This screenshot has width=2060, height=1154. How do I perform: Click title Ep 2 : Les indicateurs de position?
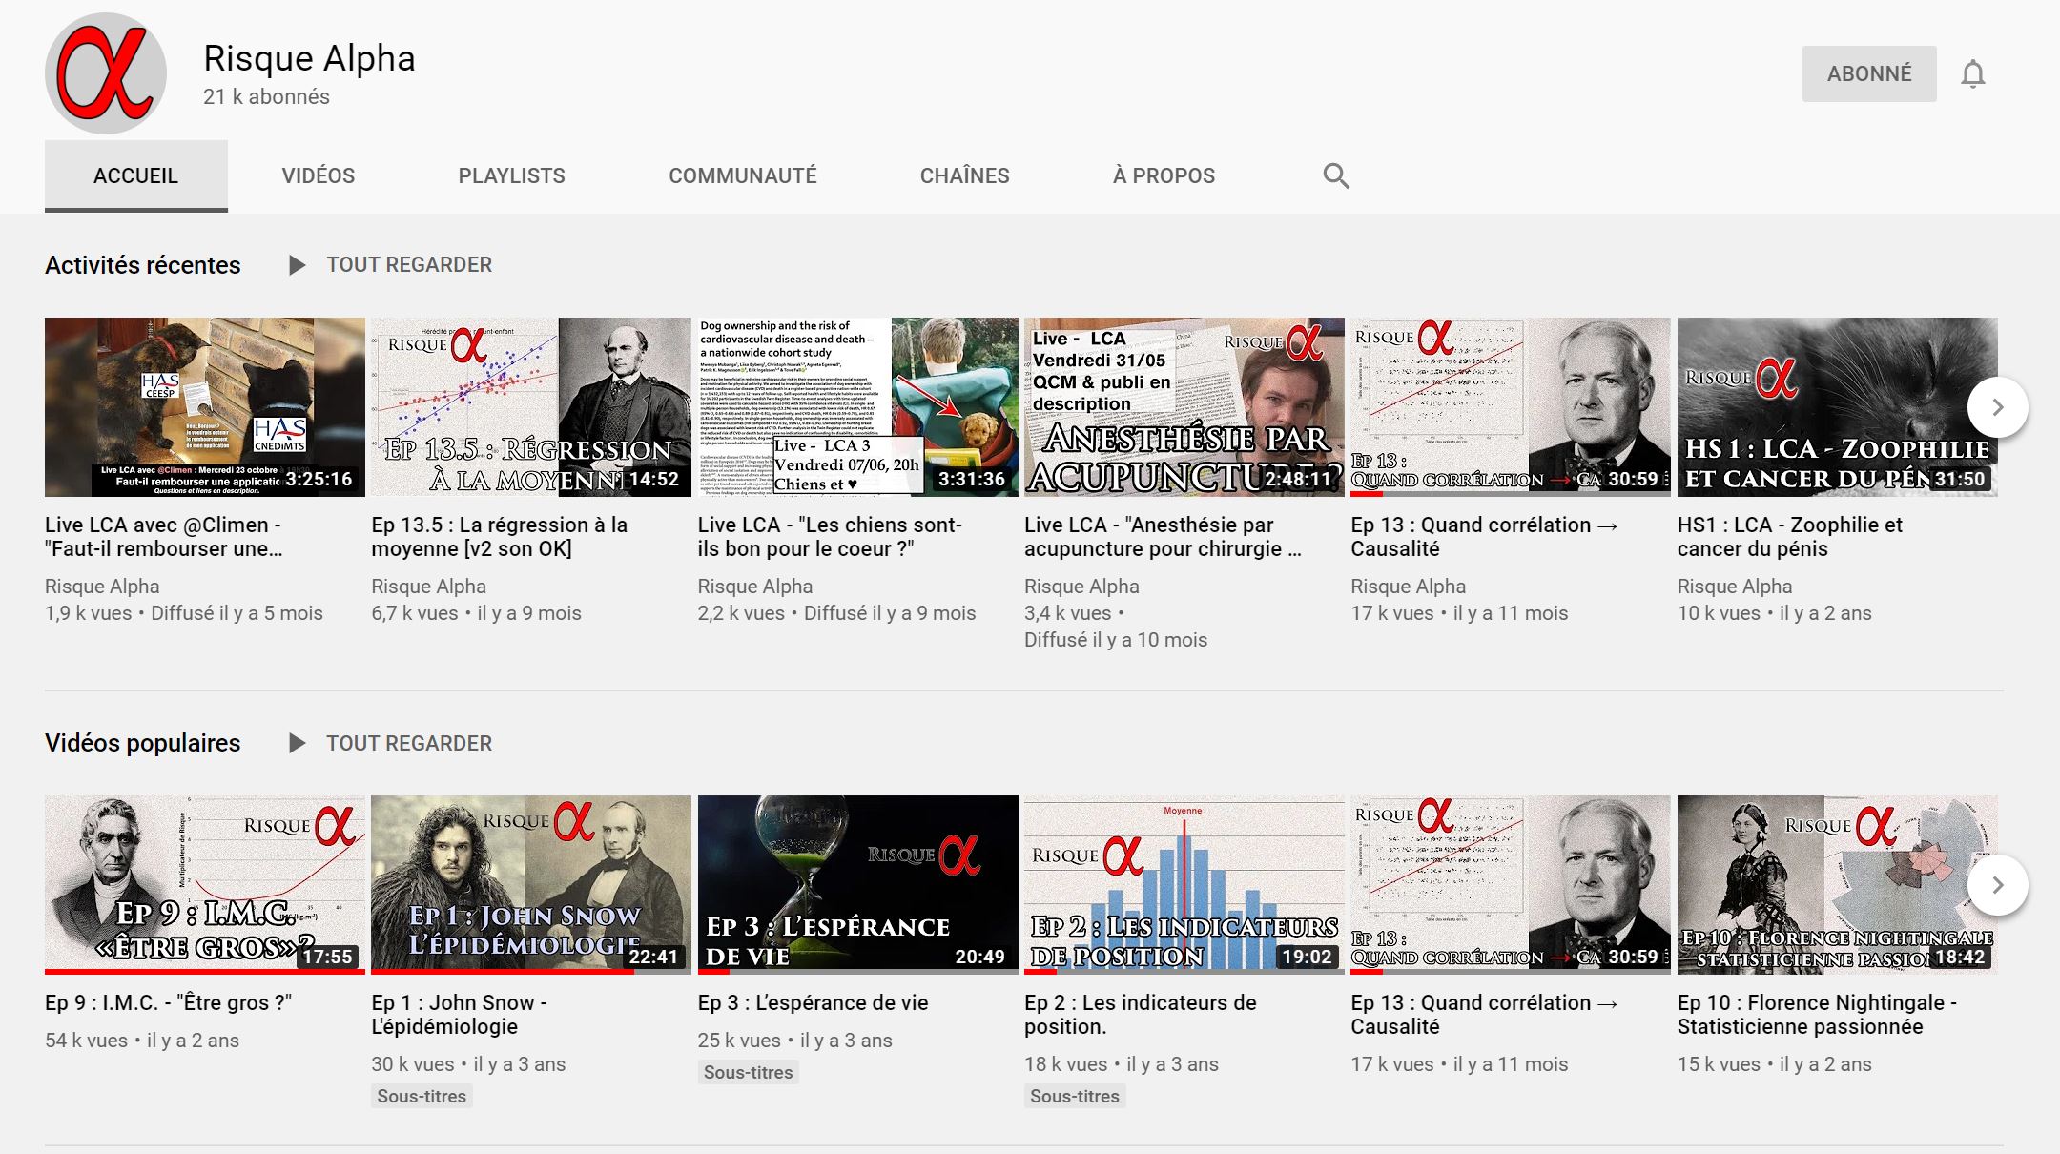tap(1141, 1015)
